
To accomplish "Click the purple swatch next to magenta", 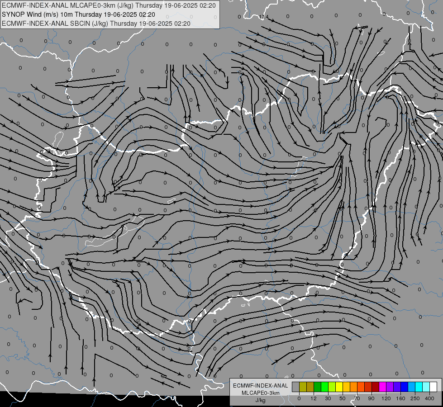I will 390,387.
